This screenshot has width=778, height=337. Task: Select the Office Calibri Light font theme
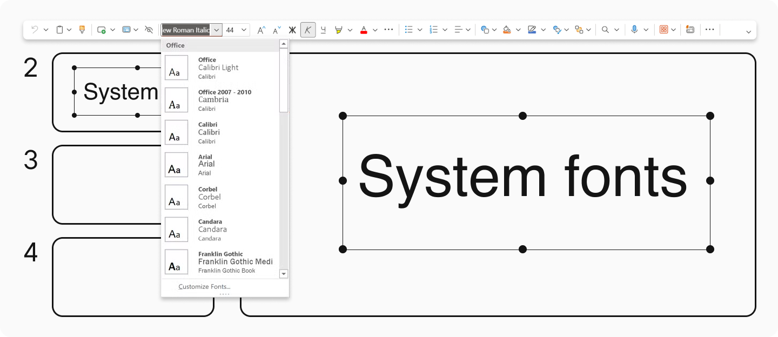pos(220,68)
